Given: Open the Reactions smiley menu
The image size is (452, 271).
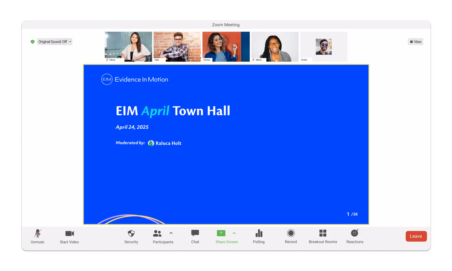Looking at the screenshot, I should (355, 237).
